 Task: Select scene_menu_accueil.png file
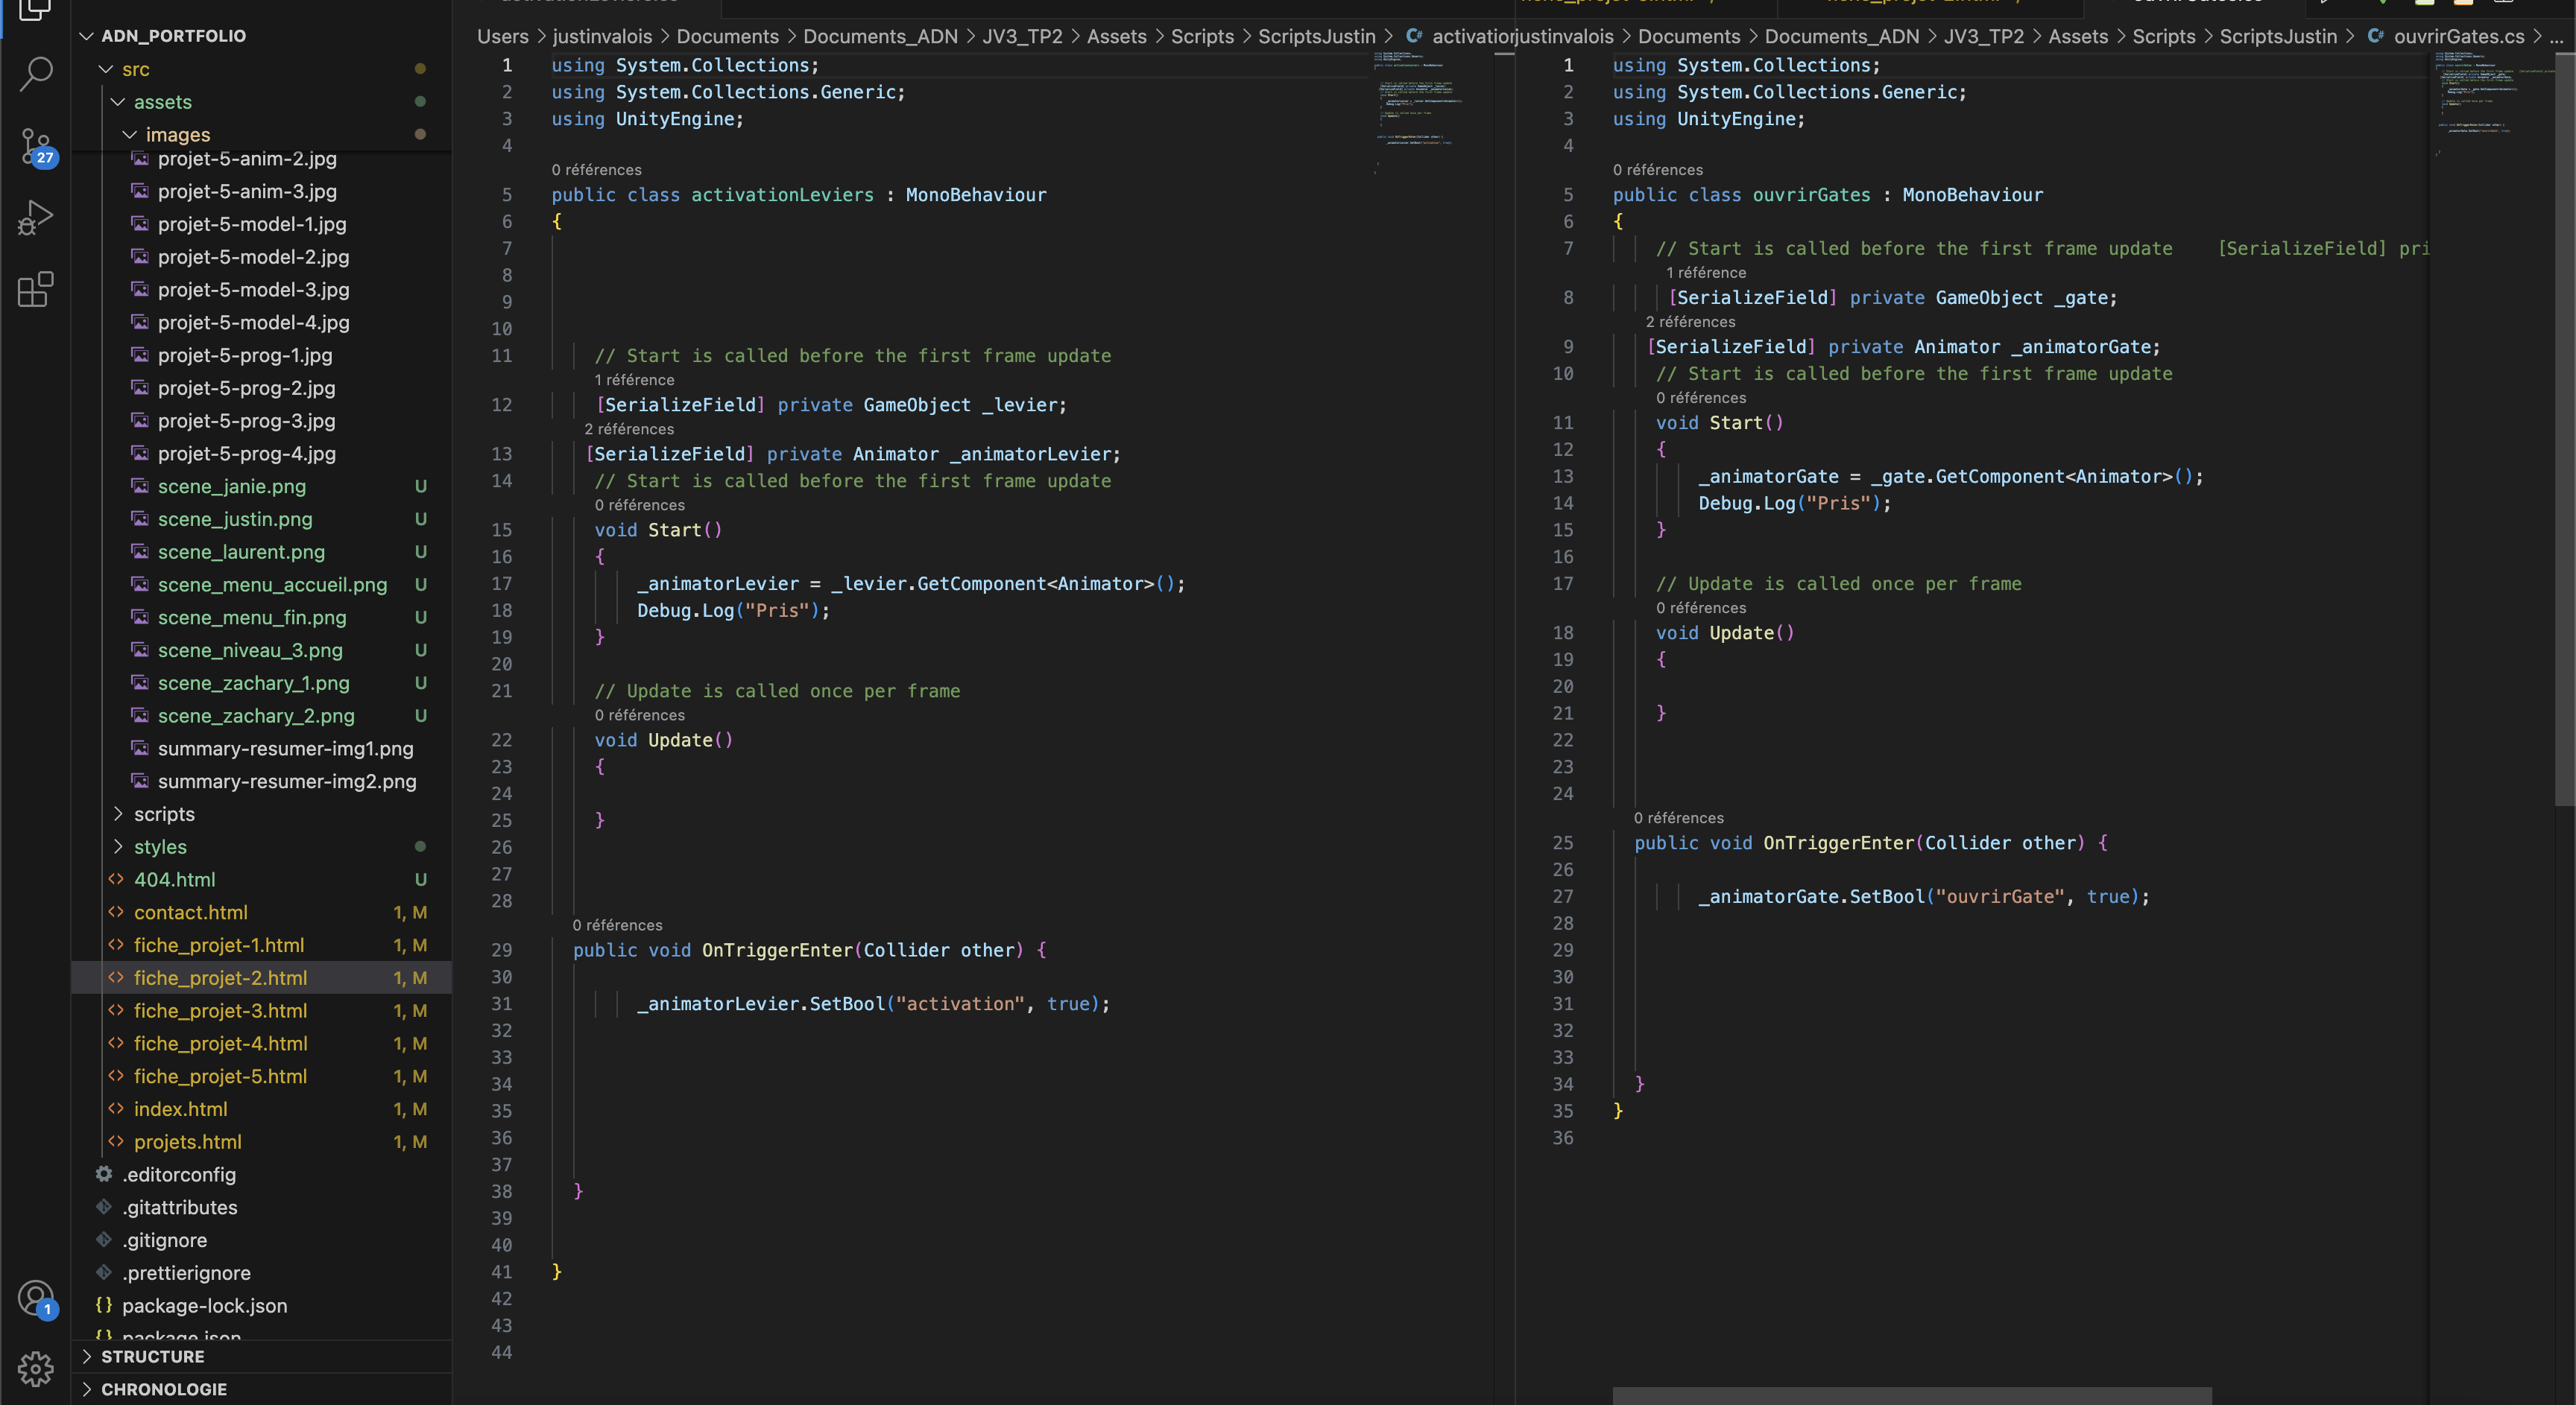[272, 585]
